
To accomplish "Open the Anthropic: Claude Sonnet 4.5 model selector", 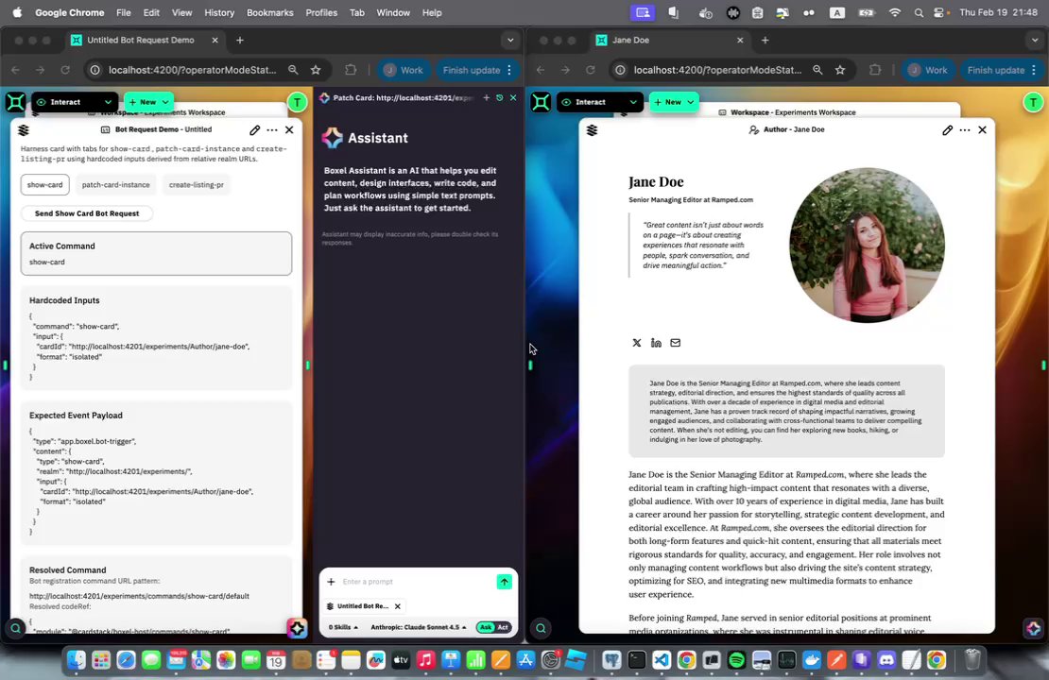I will [x=418, y=627].
